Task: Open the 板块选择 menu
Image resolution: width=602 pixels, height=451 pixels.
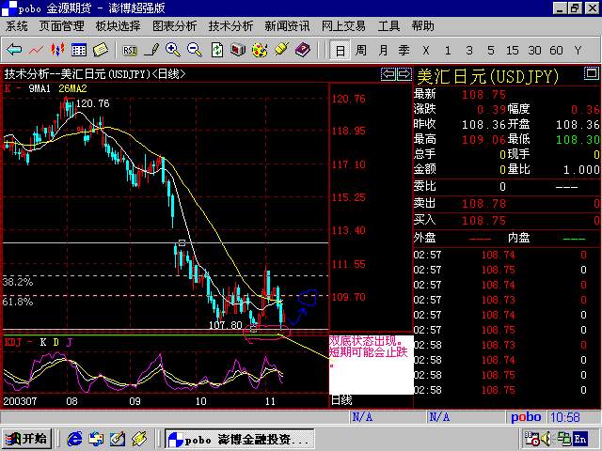Action: (118, 26)
